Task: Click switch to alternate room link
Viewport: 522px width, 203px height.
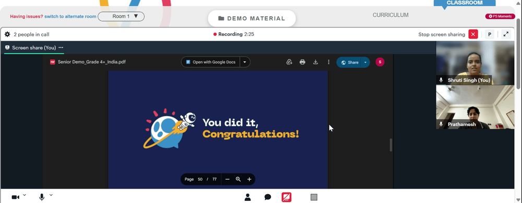Action: click(x=70, y=16)
